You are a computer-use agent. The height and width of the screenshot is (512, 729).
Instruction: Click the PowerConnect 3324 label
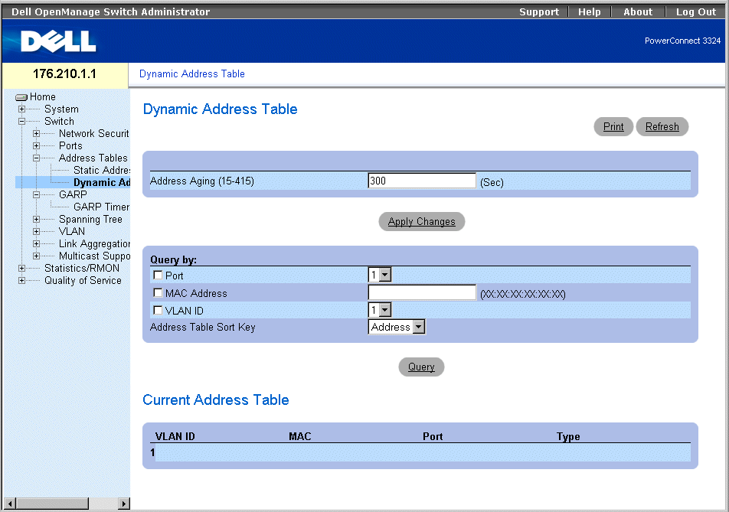click(682, 41)
